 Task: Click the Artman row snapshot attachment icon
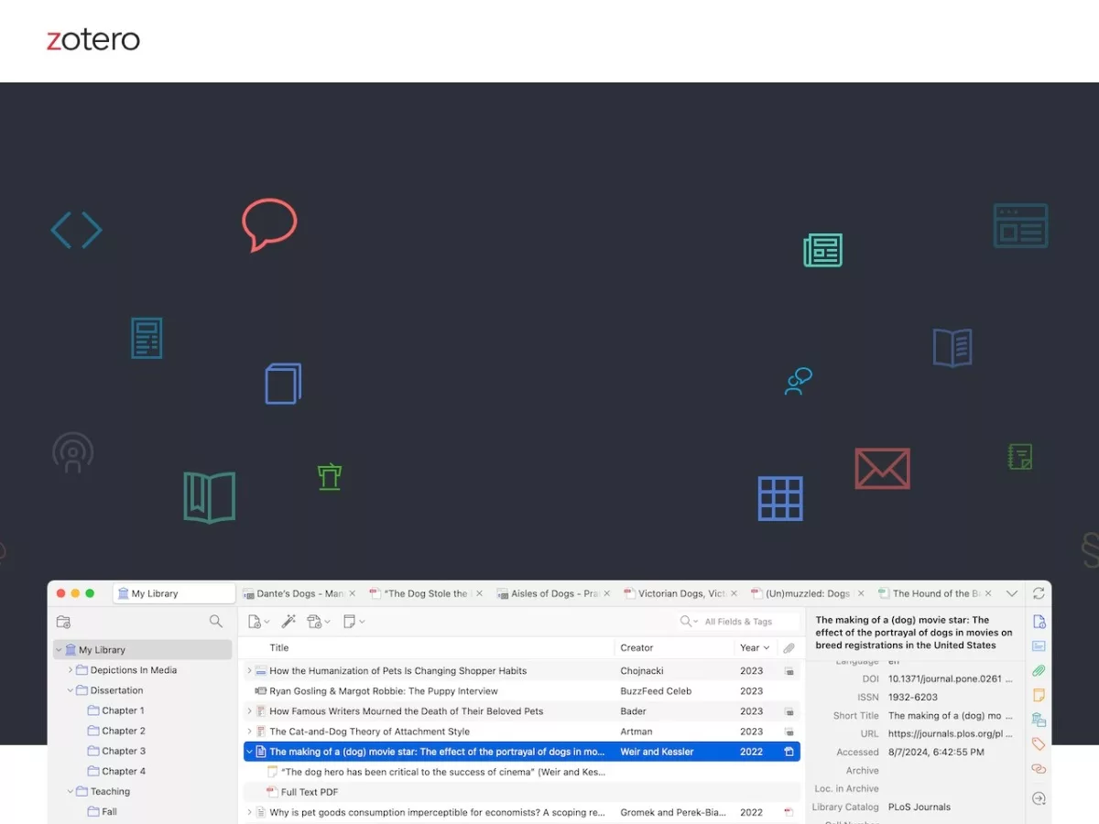pyautogui.click(x=789, y=732)
